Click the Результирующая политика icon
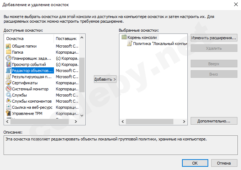241x170 pixels. (8, 77)
